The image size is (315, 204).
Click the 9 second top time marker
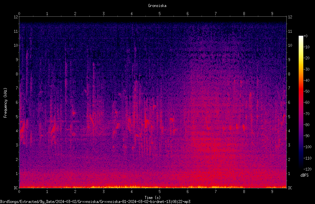pyautogui.click(x=272, y=13)
